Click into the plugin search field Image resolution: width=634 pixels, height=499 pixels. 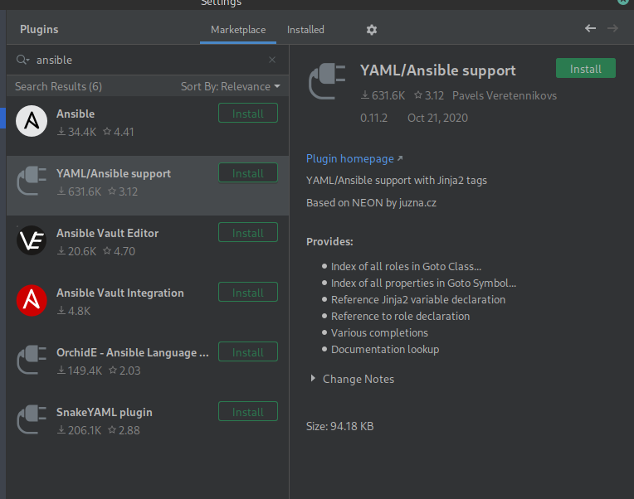pos(149,60)
